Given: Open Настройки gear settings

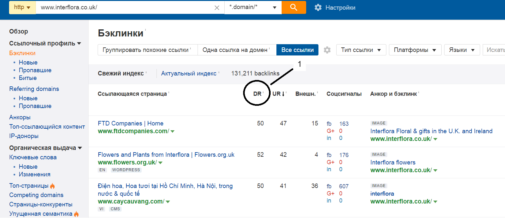Looking at the screenshot, I should tap(335, 7).
